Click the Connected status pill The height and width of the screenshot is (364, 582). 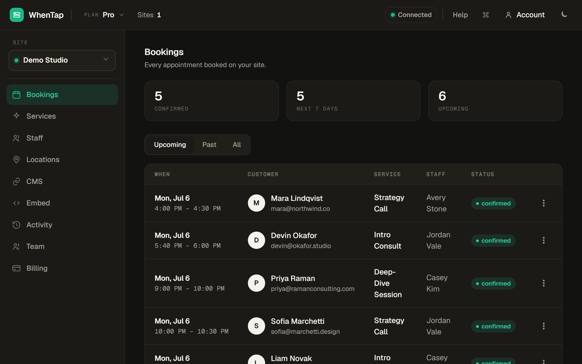coord(411,15)
